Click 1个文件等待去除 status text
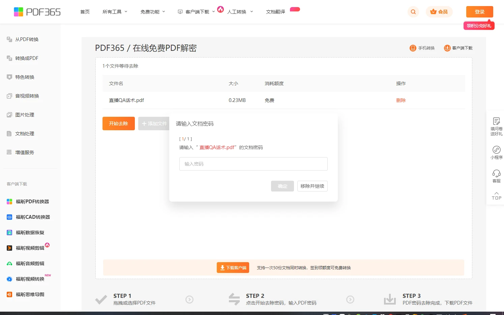 [120, 66]
